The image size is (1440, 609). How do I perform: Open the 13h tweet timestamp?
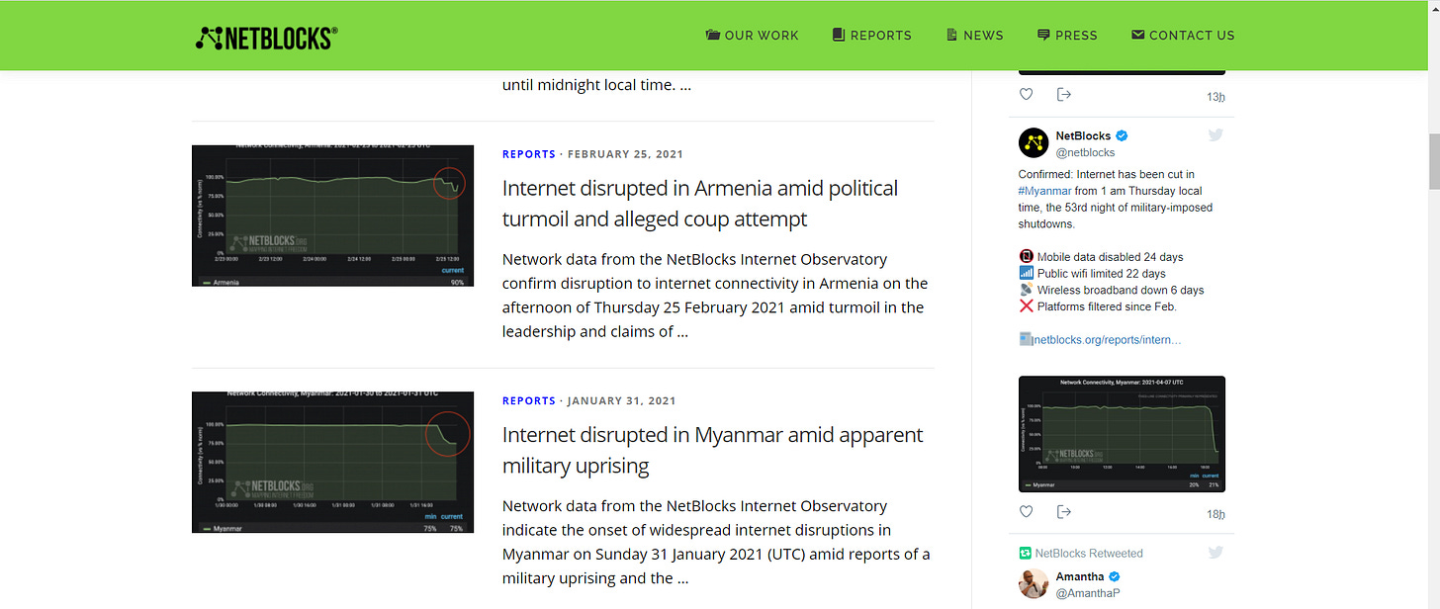1215,97
